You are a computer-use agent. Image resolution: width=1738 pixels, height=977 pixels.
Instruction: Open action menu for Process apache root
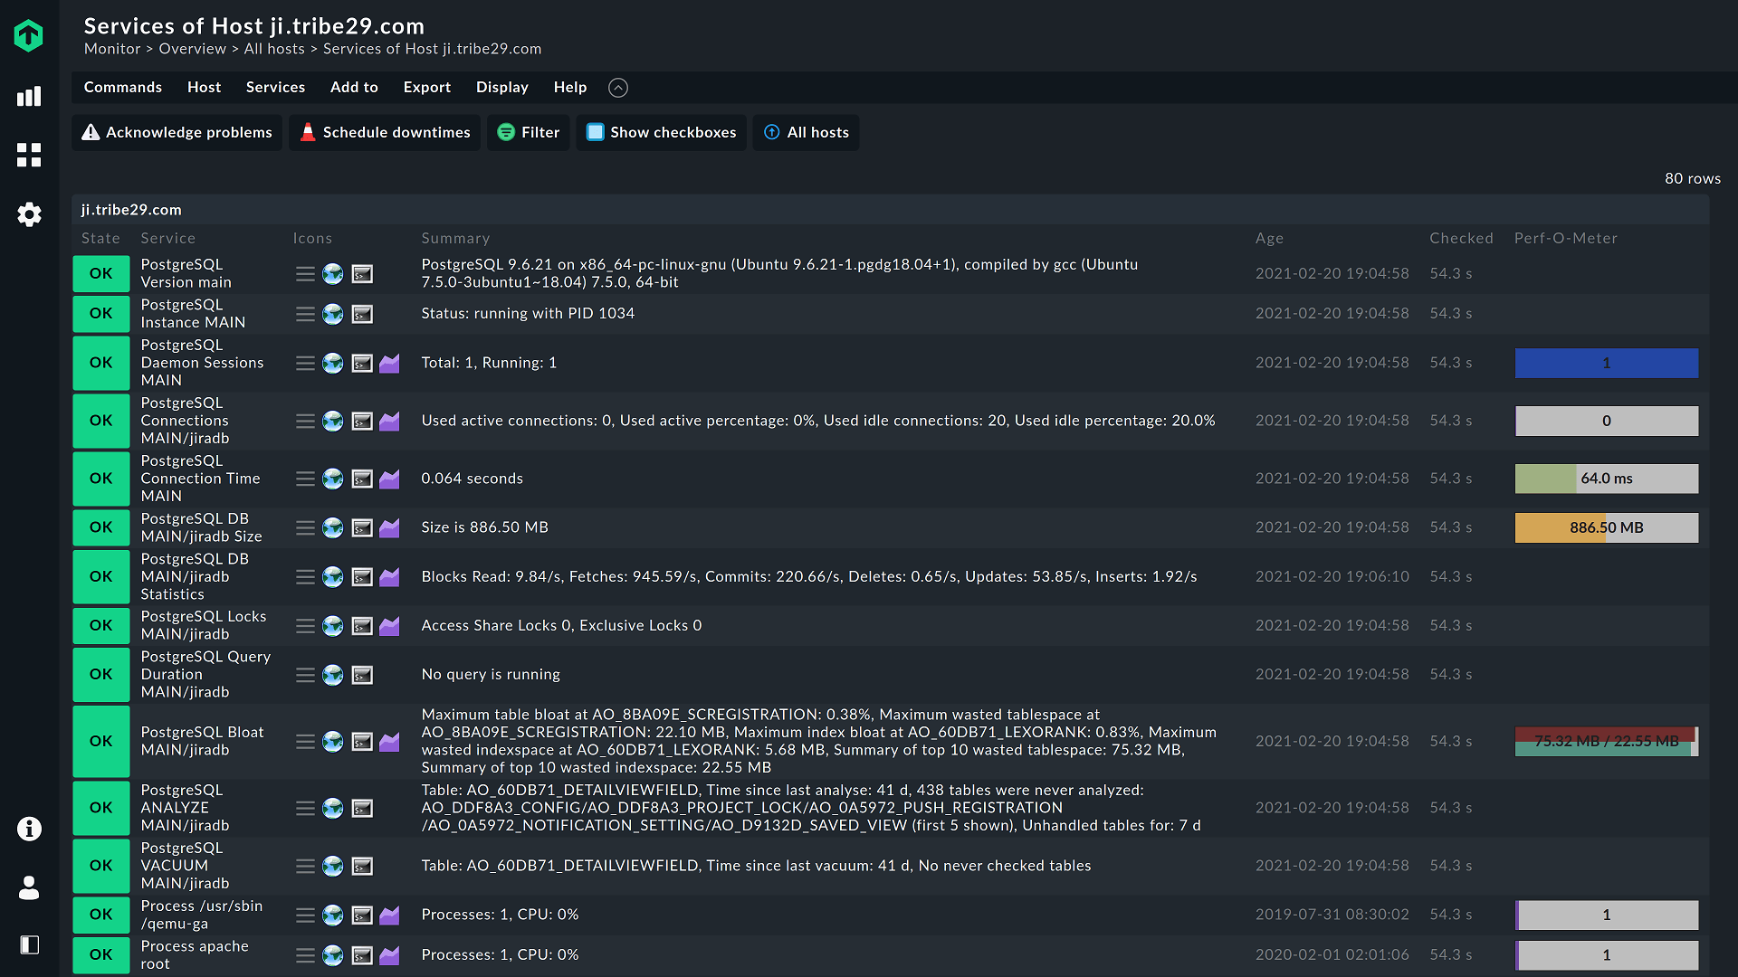306,954
